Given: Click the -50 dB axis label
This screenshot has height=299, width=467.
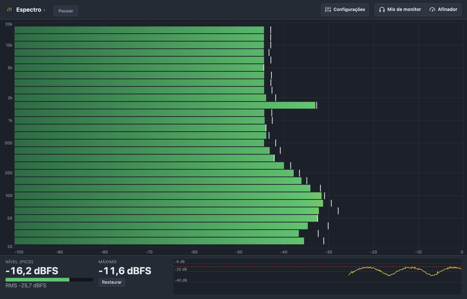Looking at the screenshot, I should [x=239, y=252].
